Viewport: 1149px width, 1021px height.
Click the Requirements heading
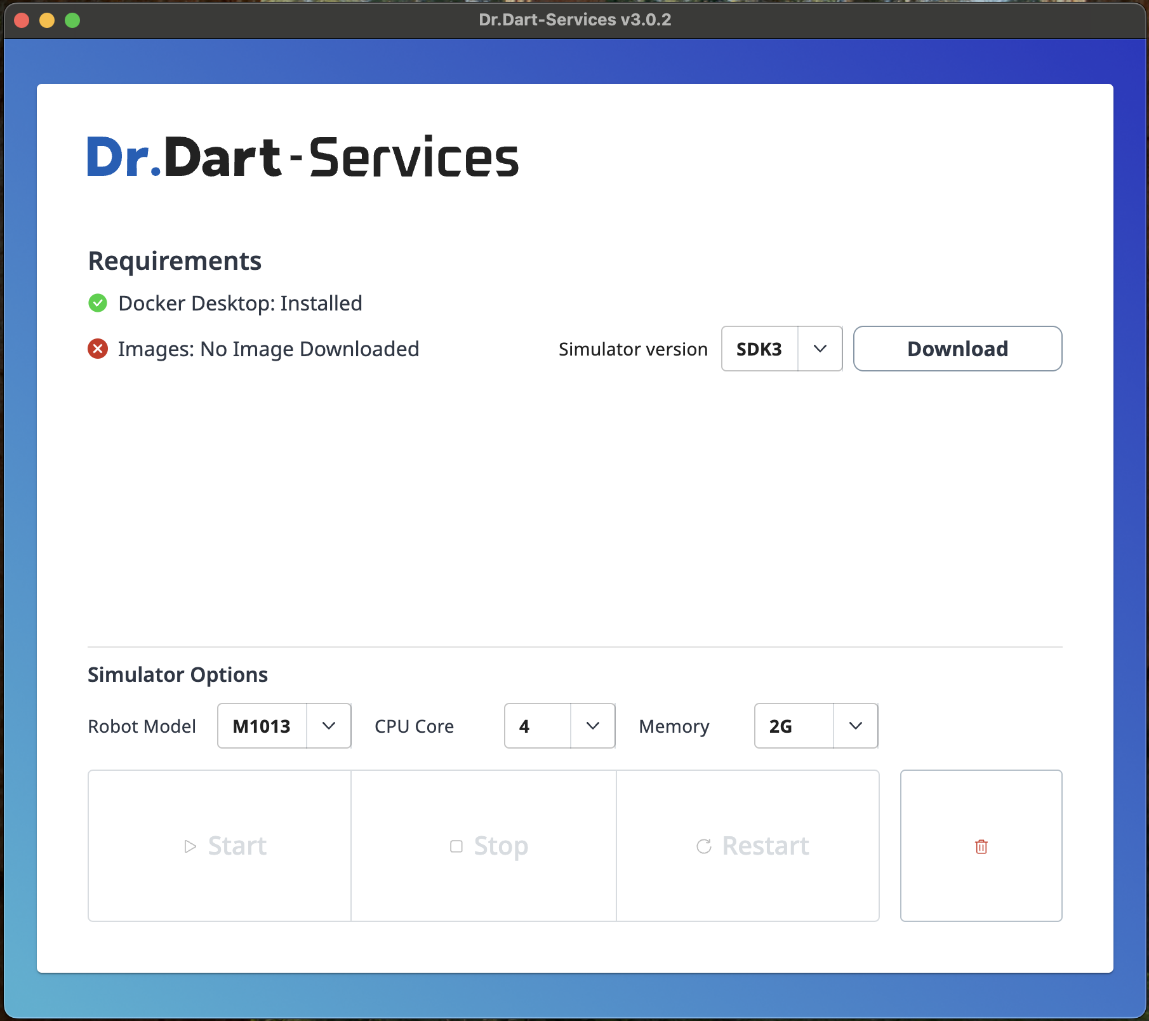click(175, 261)
